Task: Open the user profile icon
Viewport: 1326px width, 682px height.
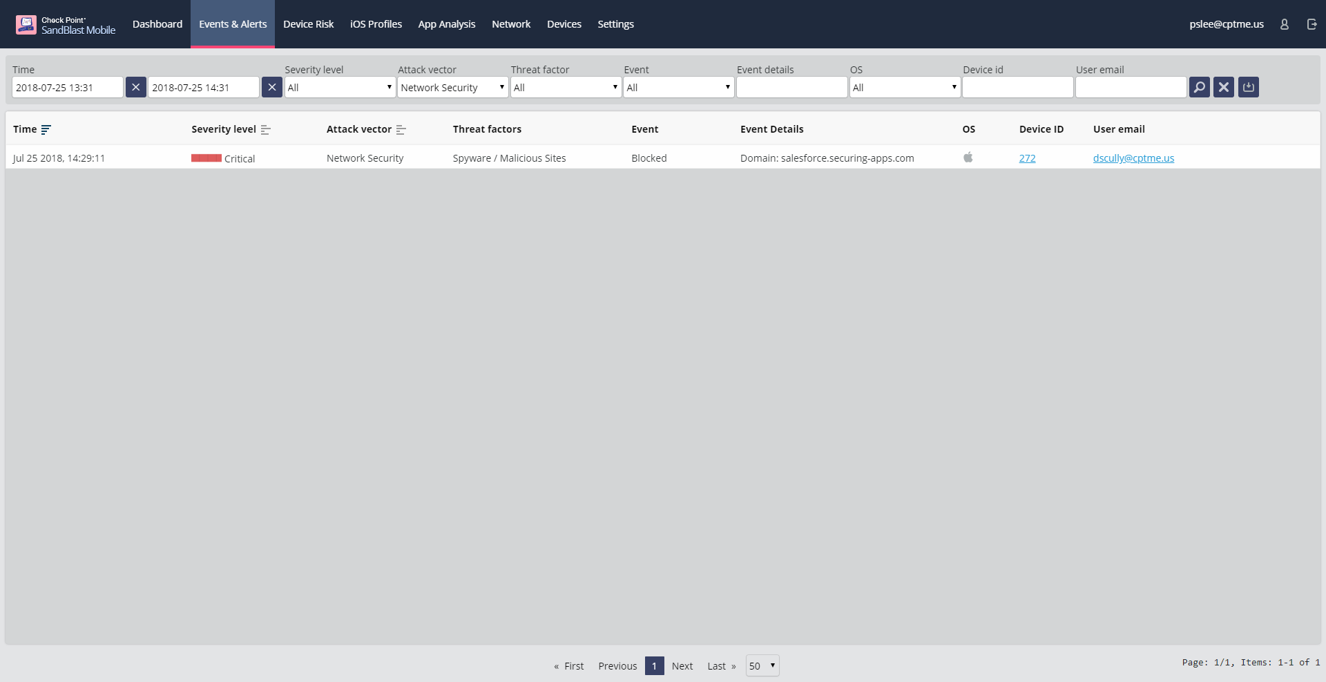Action: 1285,24
